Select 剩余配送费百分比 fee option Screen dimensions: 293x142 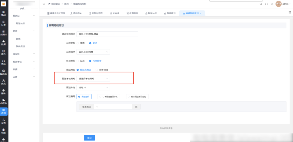coord(137,97)
